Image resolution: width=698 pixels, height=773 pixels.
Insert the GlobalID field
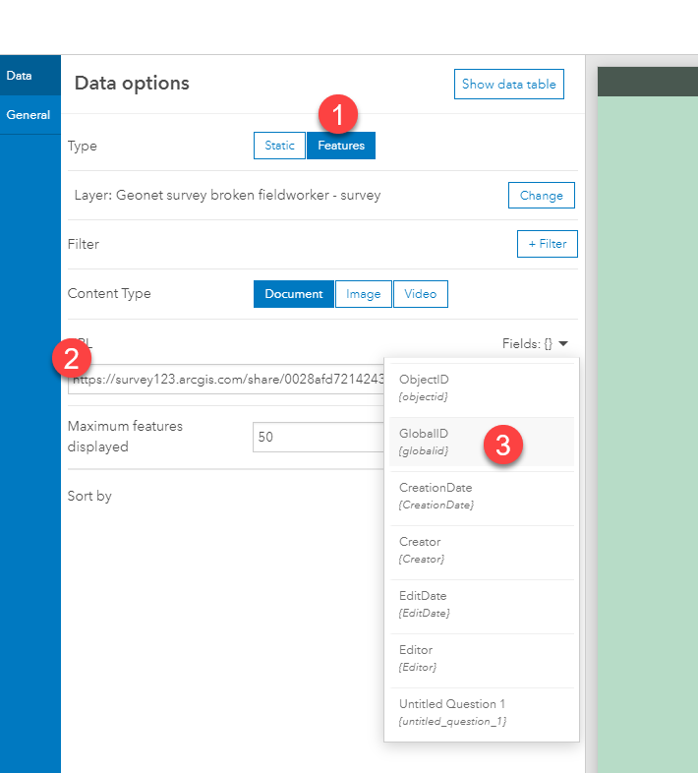(x=482, y=442)
